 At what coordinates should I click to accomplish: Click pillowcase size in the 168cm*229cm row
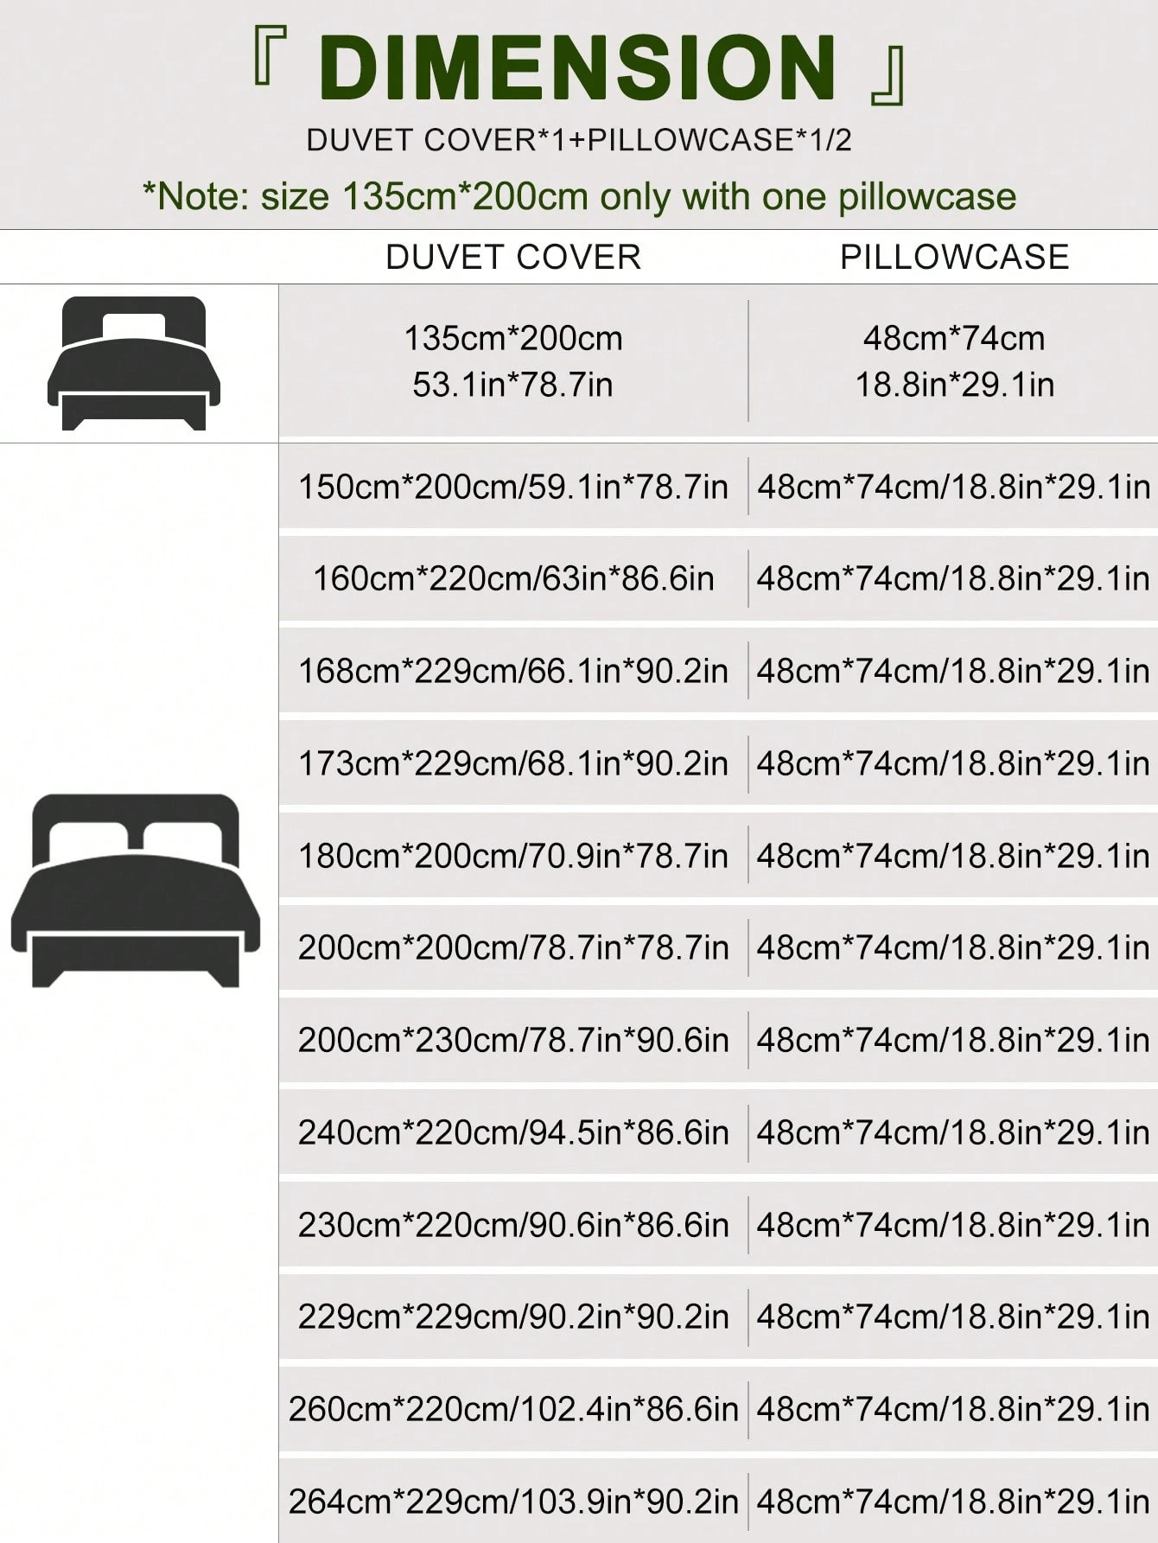tap(954, 671)
